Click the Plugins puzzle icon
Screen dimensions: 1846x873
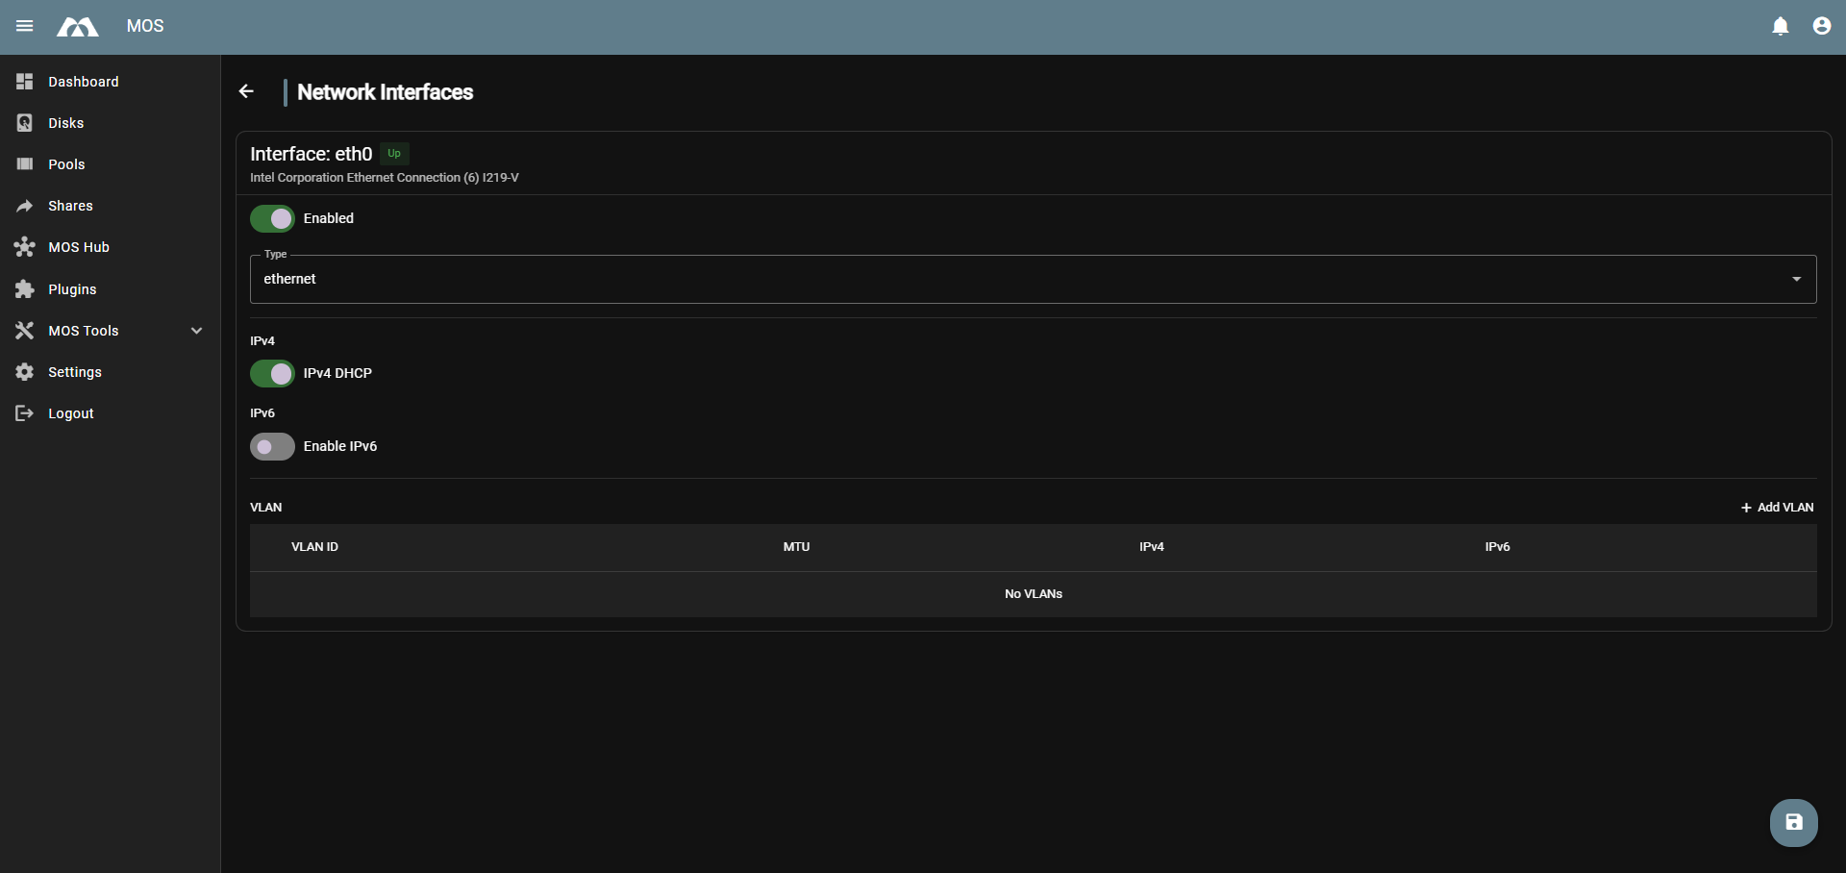pos(25,289)
